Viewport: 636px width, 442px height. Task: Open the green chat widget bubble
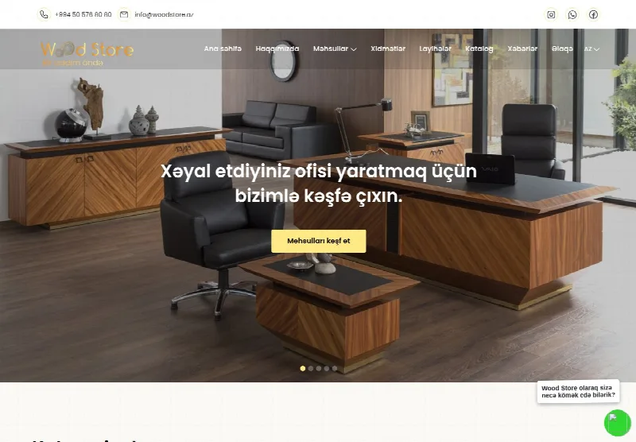coord(618,423)
